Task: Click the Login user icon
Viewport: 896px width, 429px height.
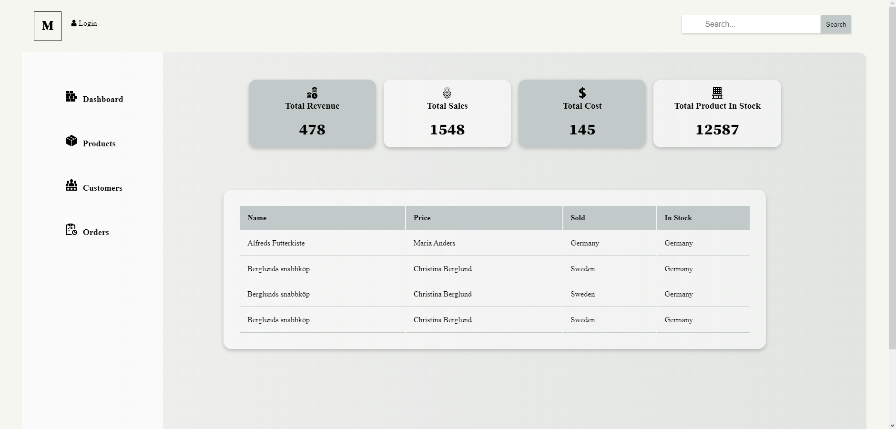Action: pyautogui.click(x=74, y=23)
